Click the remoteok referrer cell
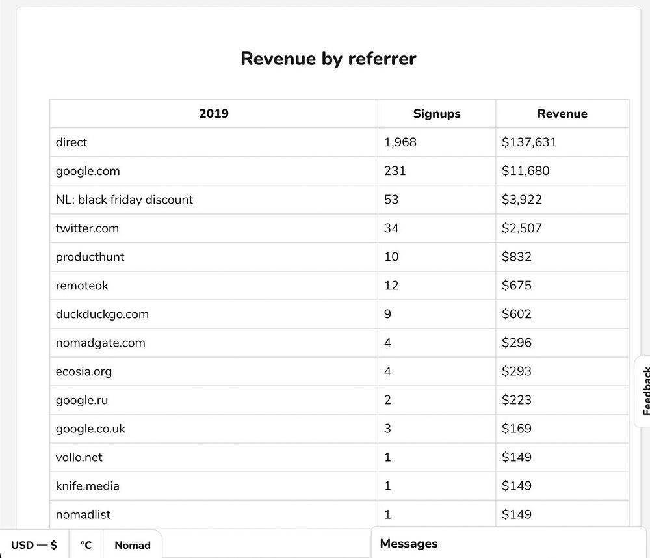This screenshot has height=558, width=650. (82, 286)
